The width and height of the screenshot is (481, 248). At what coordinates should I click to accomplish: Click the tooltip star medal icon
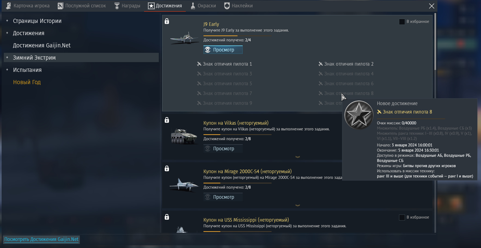point(359,115)
